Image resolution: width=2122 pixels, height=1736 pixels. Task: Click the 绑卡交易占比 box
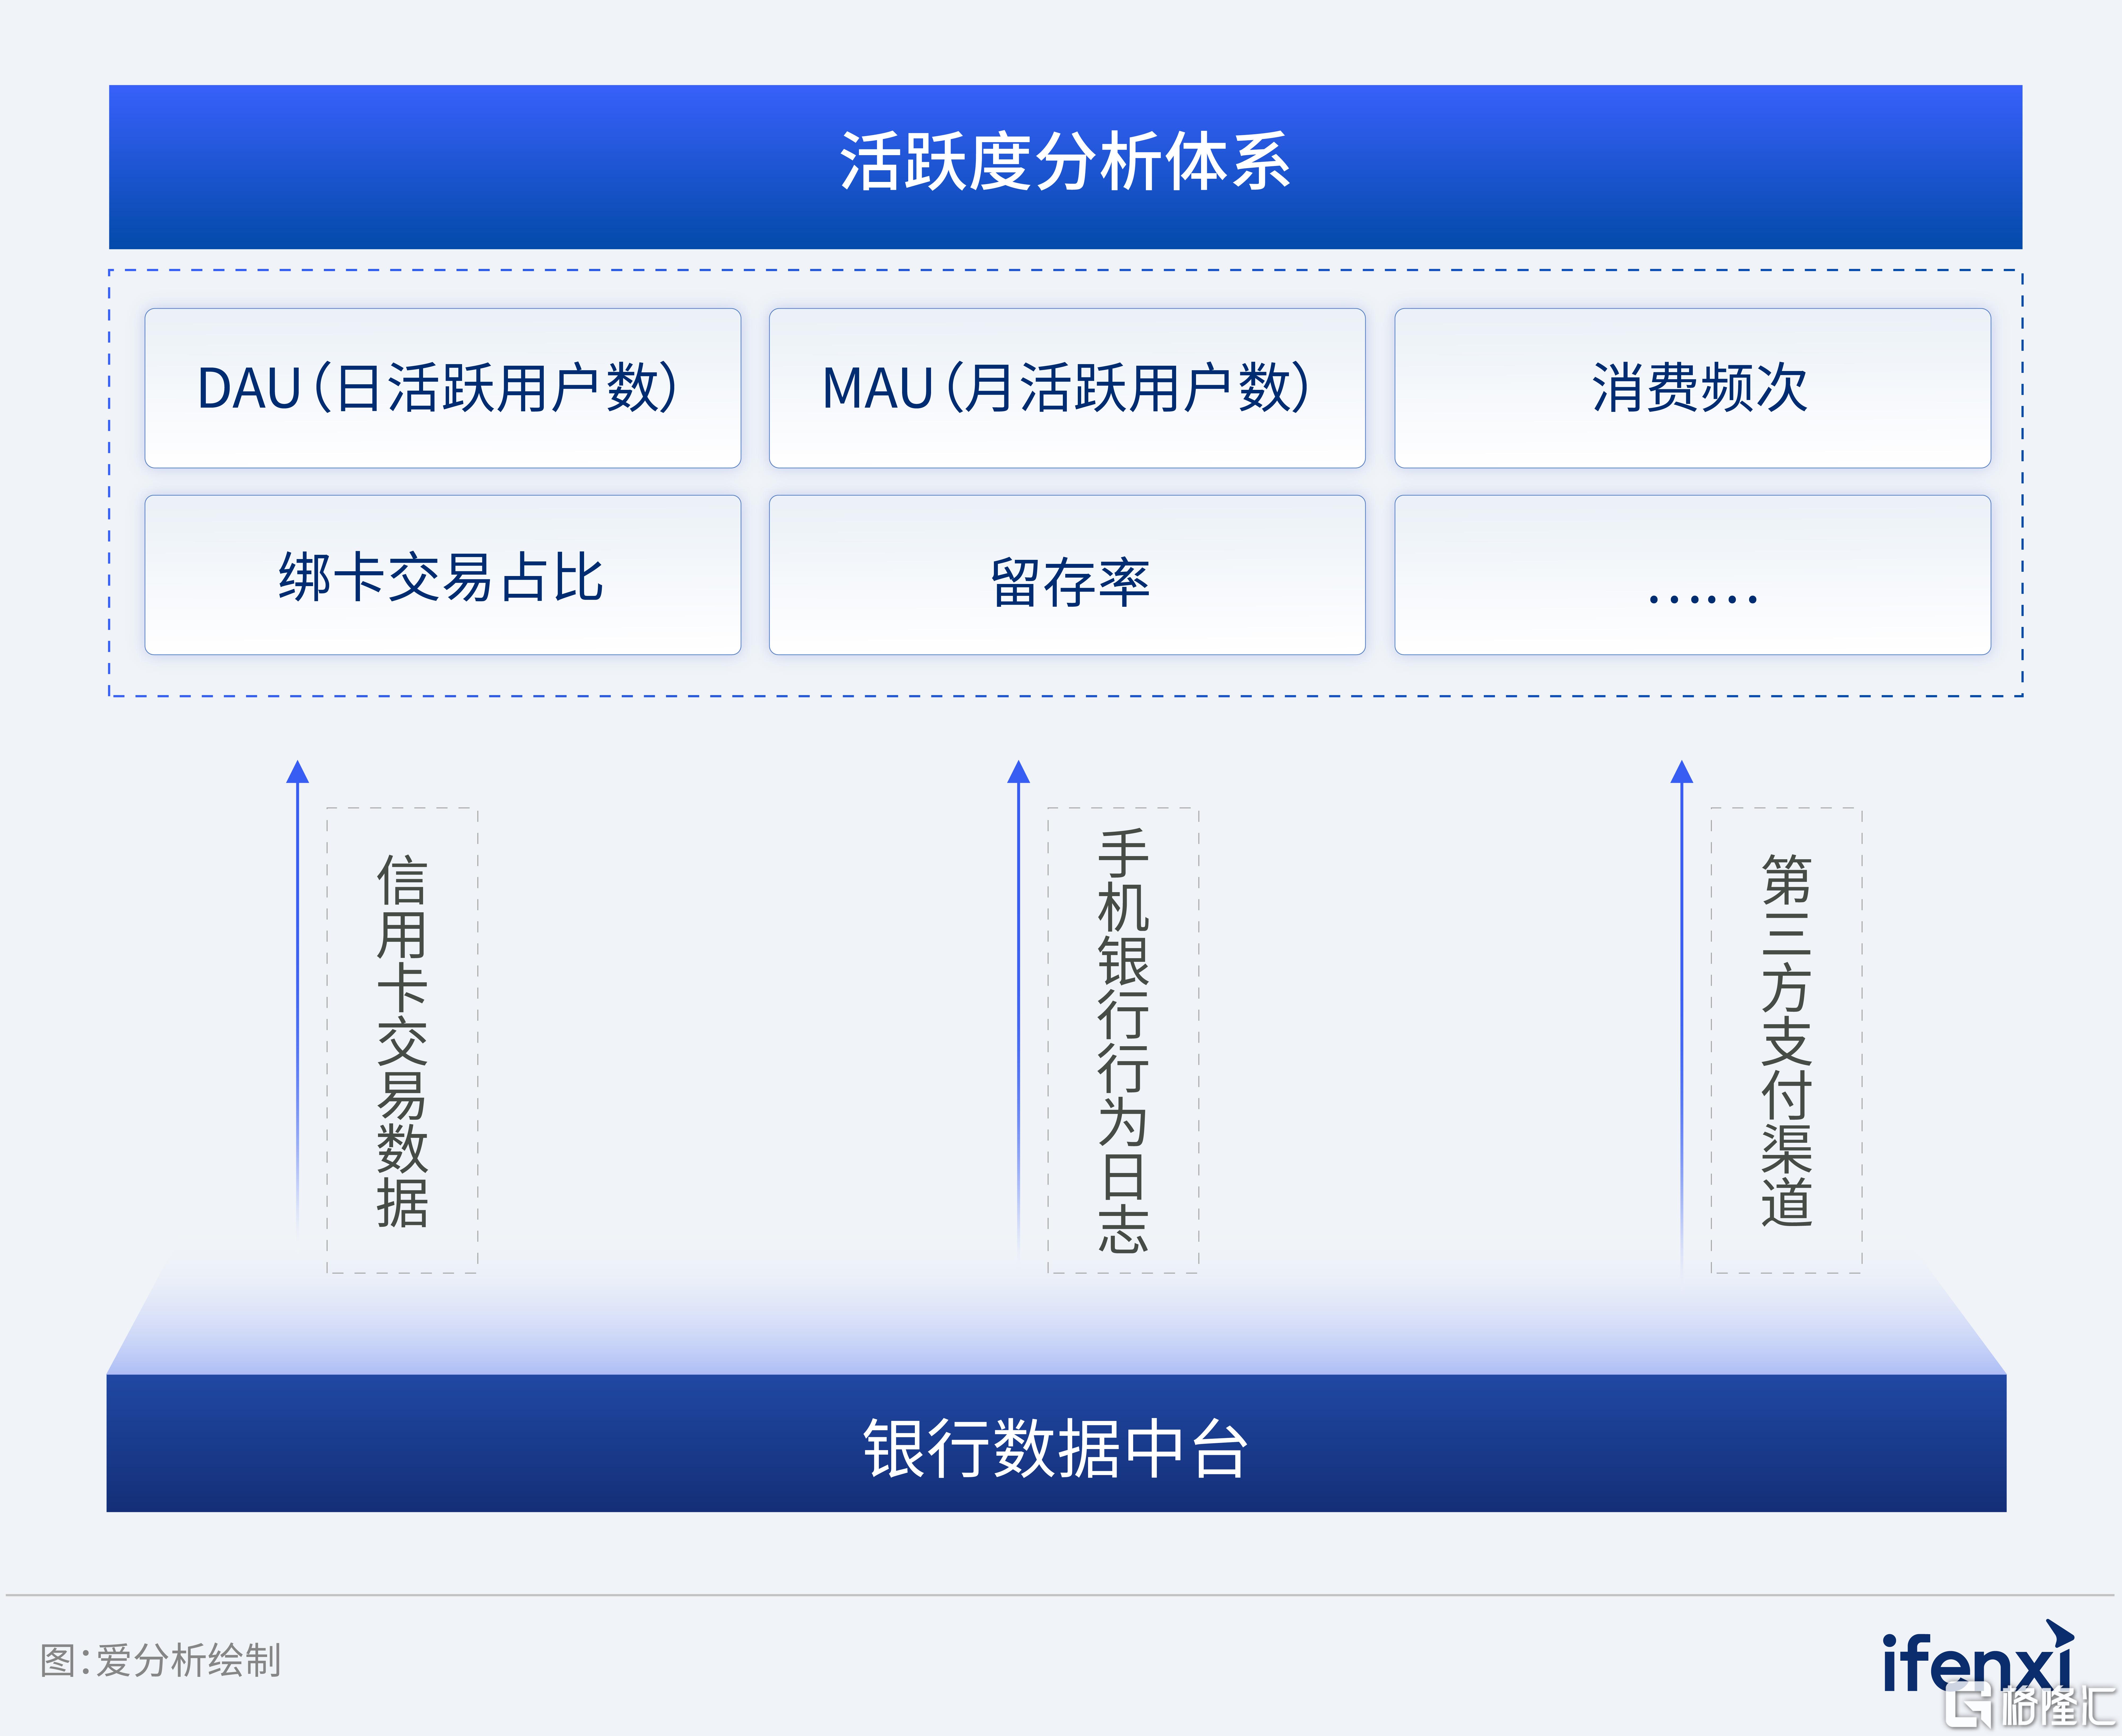pos(443,575)
